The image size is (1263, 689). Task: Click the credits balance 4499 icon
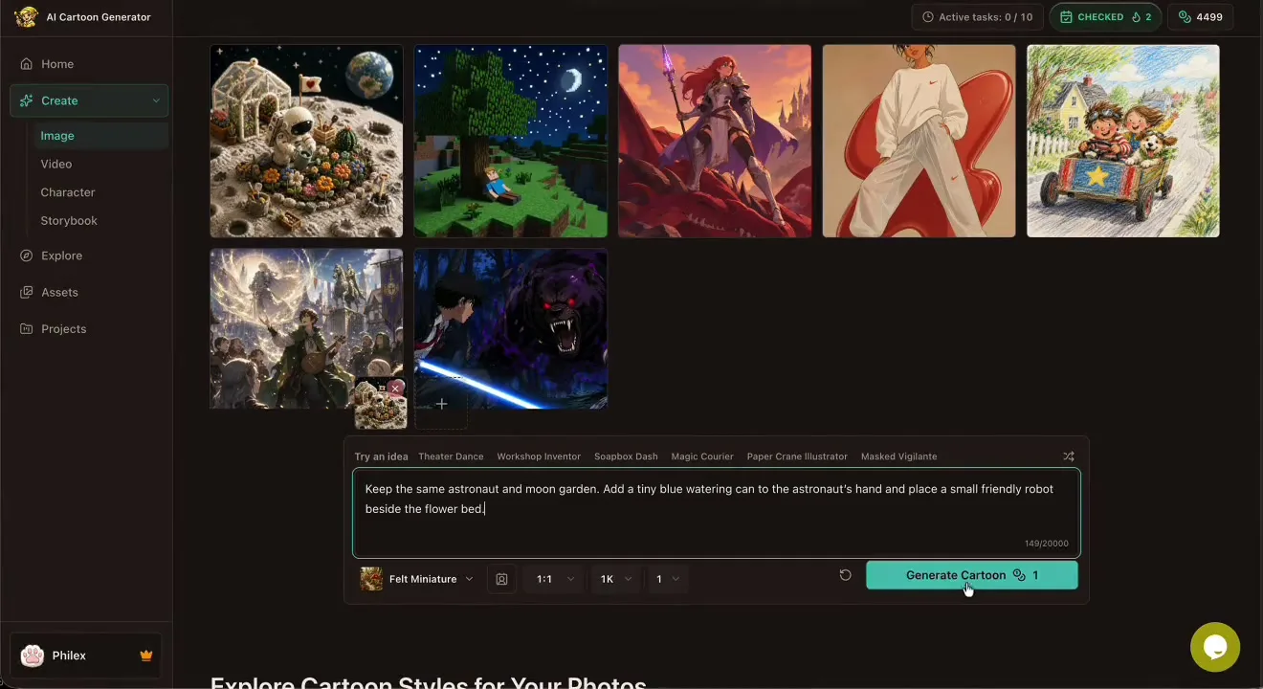coord(1185,17)
